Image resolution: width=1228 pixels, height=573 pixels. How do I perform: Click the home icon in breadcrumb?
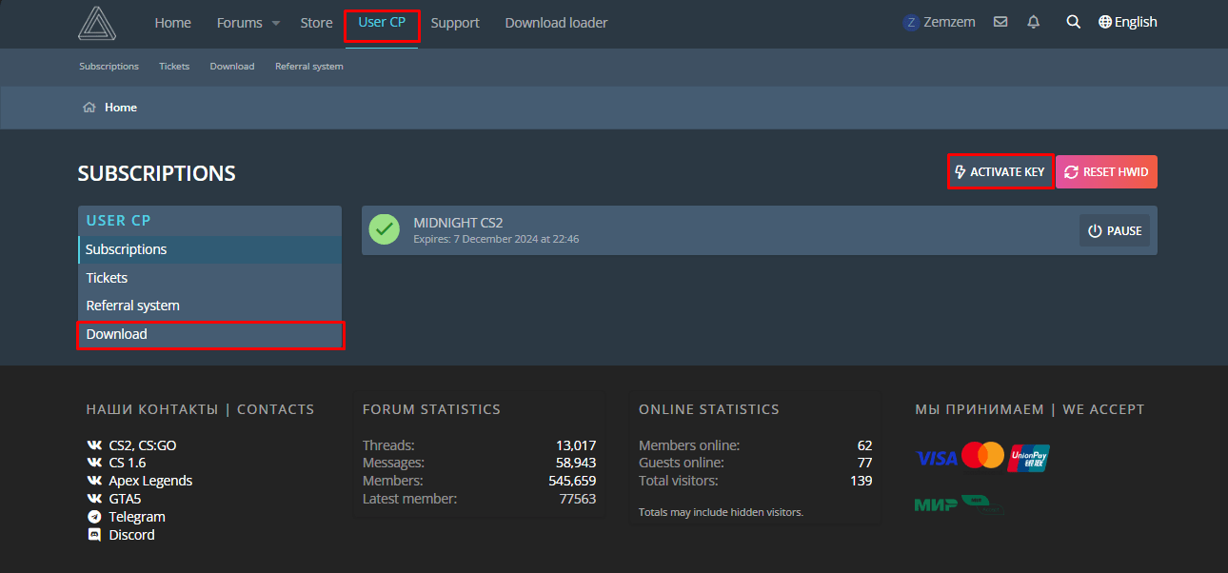89,108
